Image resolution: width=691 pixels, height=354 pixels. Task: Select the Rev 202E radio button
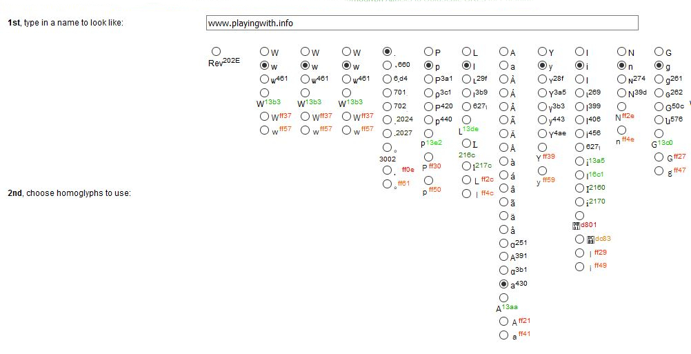click(x=217, y=51)
